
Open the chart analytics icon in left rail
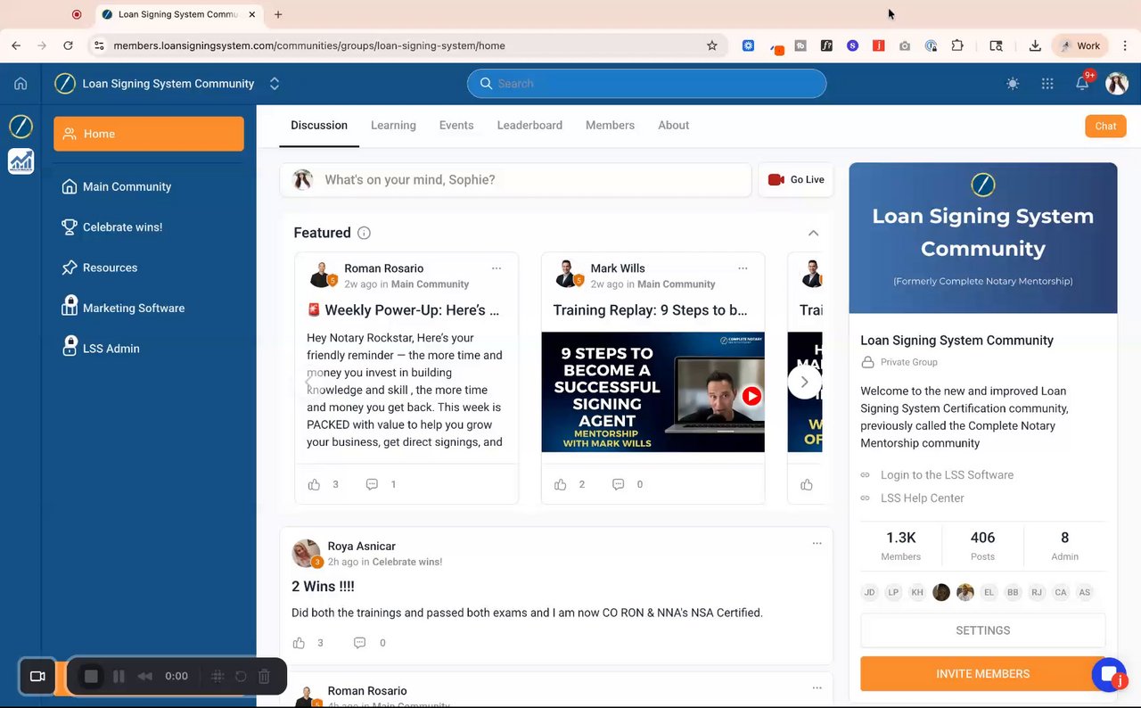pos(21,161)
